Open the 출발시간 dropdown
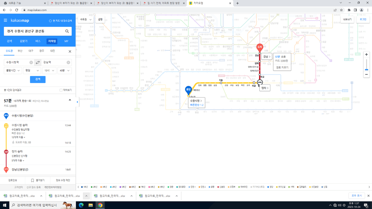Screen dimensions: 372x209 click(x=13, y=70)
